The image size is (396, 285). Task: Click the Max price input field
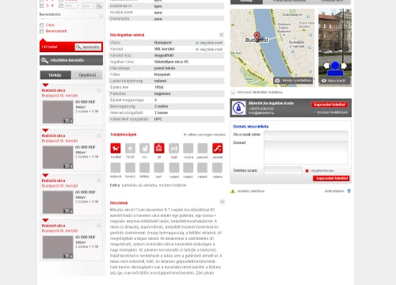click(88, 6)
